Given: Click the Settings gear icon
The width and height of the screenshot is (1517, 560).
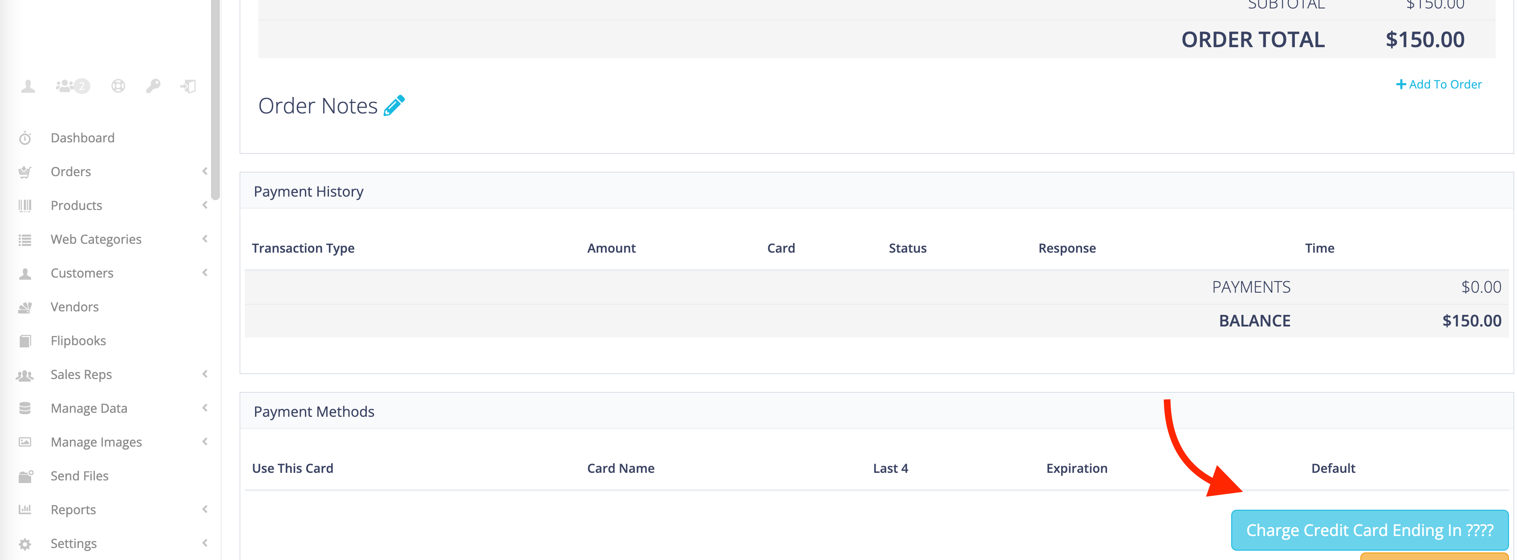Looking at the screenshot, I should coord(25,544).
